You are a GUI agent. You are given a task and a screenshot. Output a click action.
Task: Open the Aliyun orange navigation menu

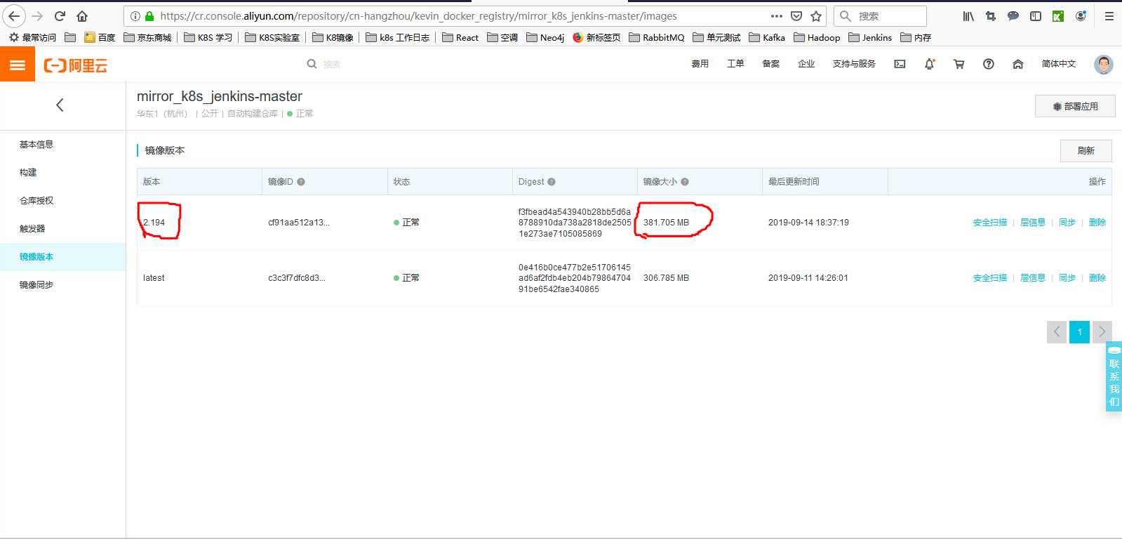click(x=18, y=65)
